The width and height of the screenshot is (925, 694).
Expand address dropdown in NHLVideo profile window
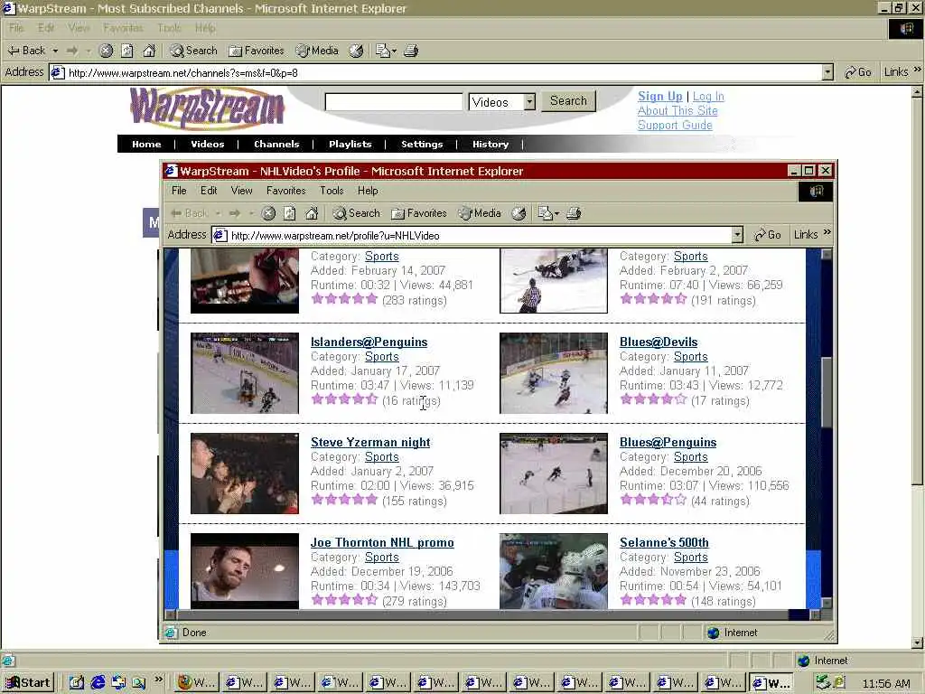[x=737, y=235]
